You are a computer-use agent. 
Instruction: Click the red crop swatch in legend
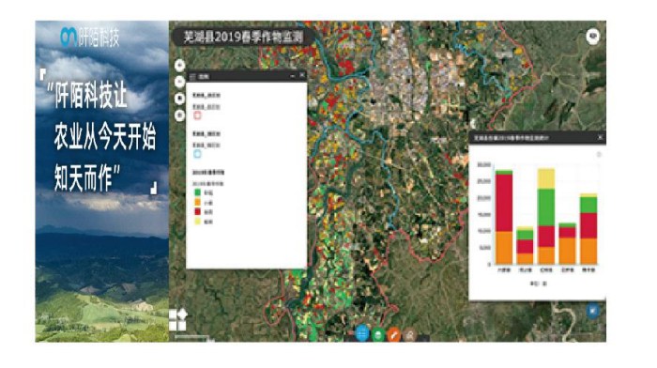tap(197, 211)
